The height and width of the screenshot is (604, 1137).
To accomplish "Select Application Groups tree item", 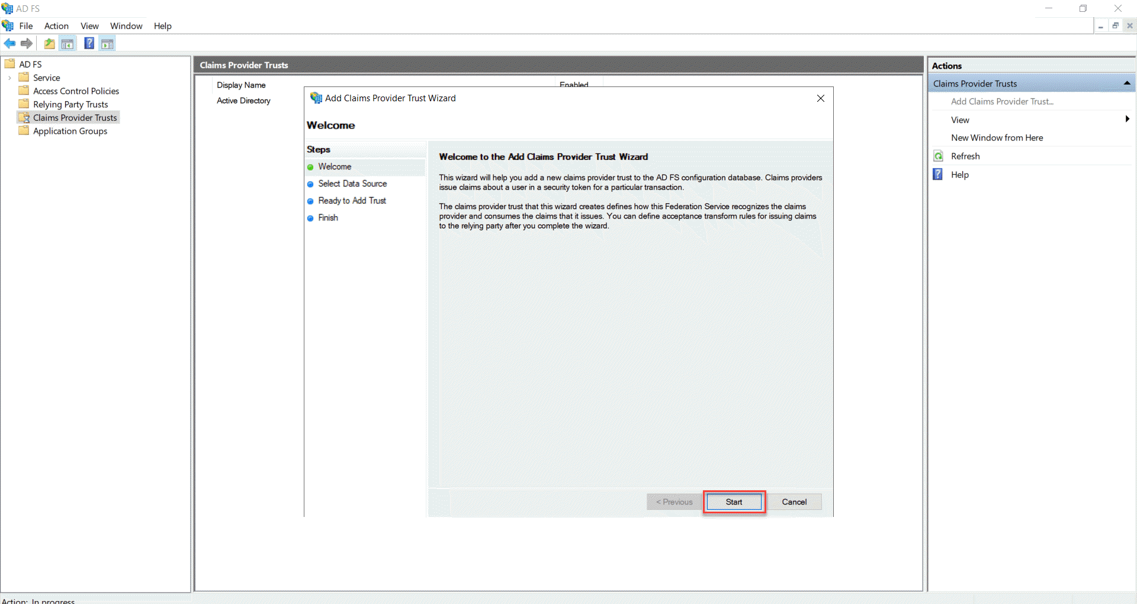I will click(x=70, y=131).
